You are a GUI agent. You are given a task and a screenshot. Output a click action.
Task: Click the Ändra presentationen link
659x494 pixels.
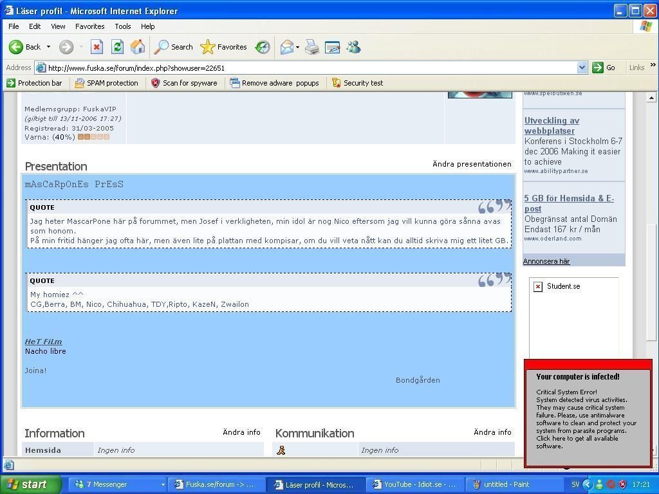(472, 164)
